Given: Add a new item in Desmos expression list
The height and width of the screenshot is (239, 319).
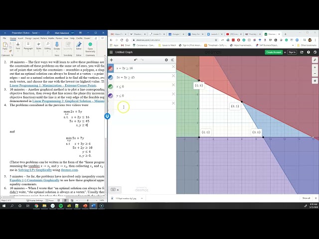Looking at the screenshot, I should (x=111, y=60).
